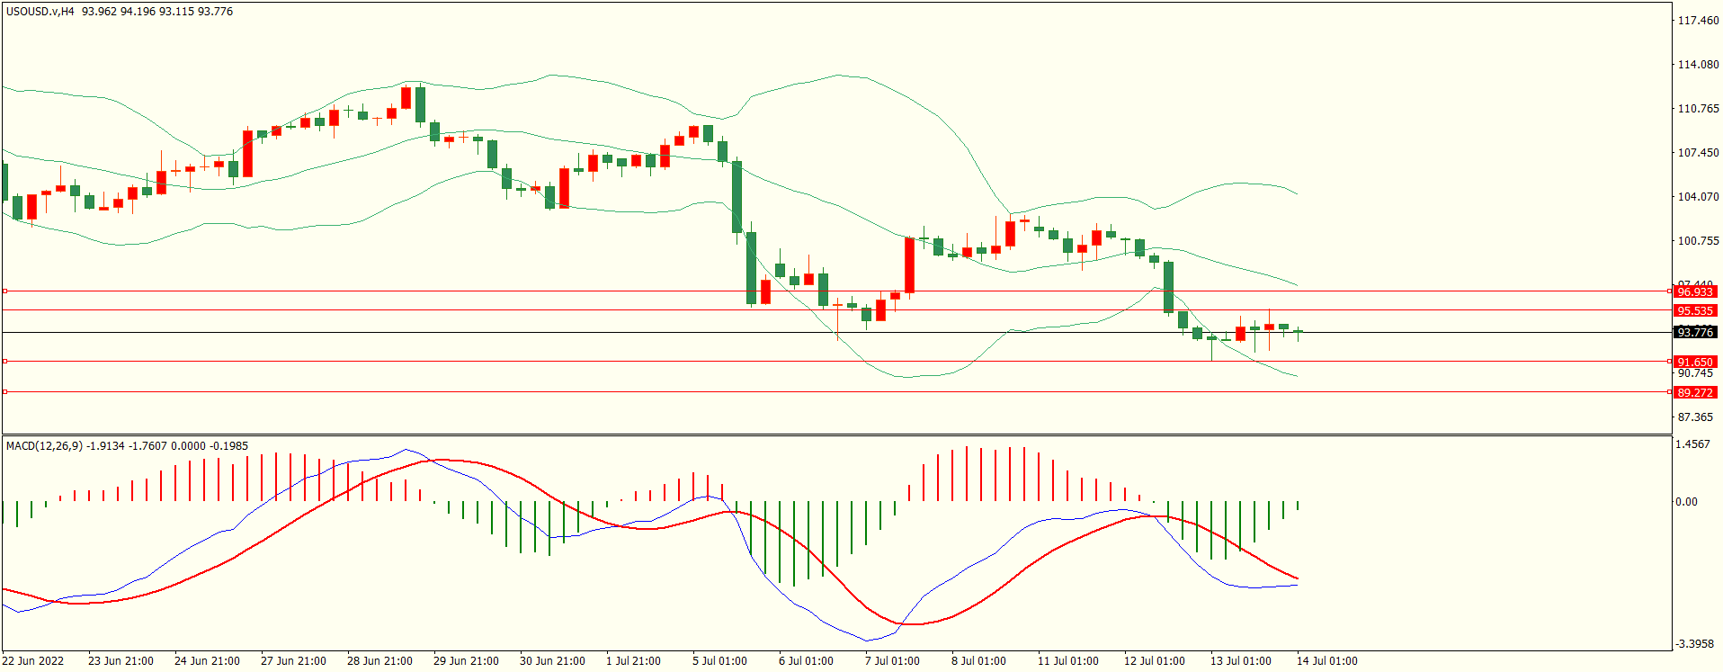Click the 87.365 price scale value
Screen dimensions: 1723x672
click(1695, 417)
